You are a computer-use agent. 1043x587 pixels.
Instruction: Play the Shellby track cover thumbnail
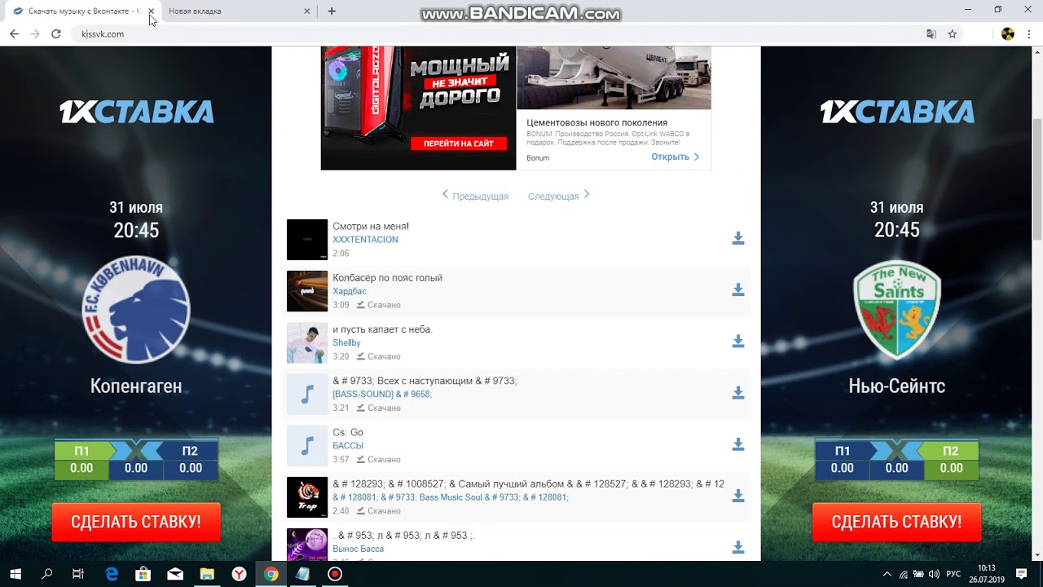(307, 342)
